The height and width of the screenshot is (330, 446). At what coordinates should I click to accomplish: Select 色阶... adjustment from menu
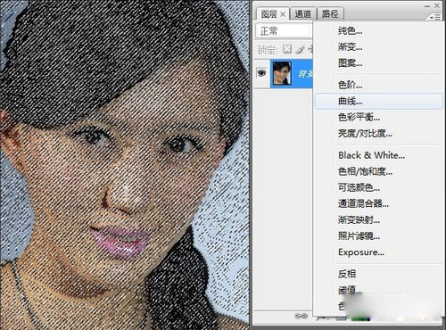pos(350,85)
